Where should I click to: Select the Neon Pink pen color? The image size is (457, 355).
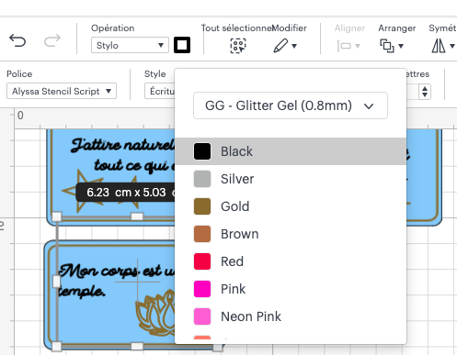point(291,316)
